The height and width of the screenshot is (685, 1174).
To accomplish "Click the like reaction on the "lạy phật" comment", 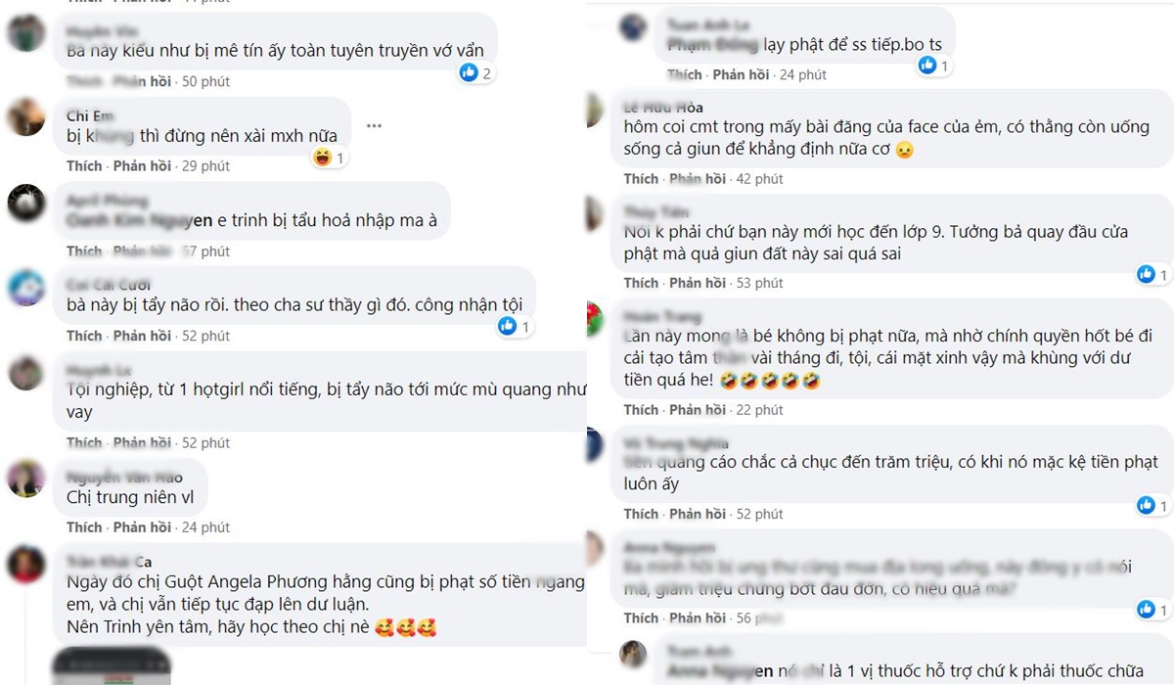I will pos(926,66).
